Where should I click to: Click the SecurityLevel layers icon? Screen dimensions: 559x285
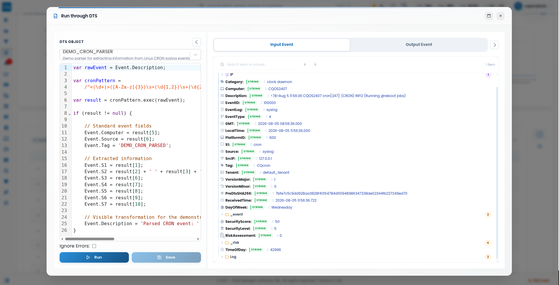click(x=222, y=228)
